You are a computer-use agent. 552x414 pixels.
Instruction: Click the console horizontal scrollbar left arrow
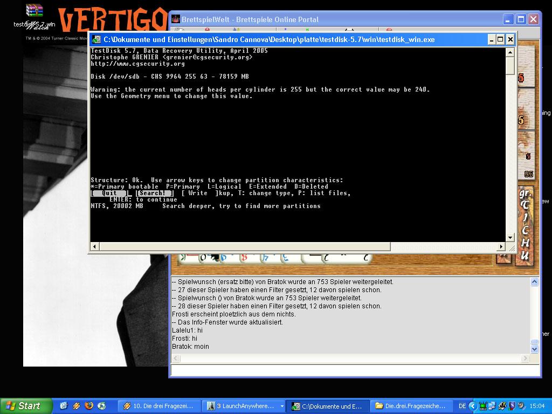point(94,246)
